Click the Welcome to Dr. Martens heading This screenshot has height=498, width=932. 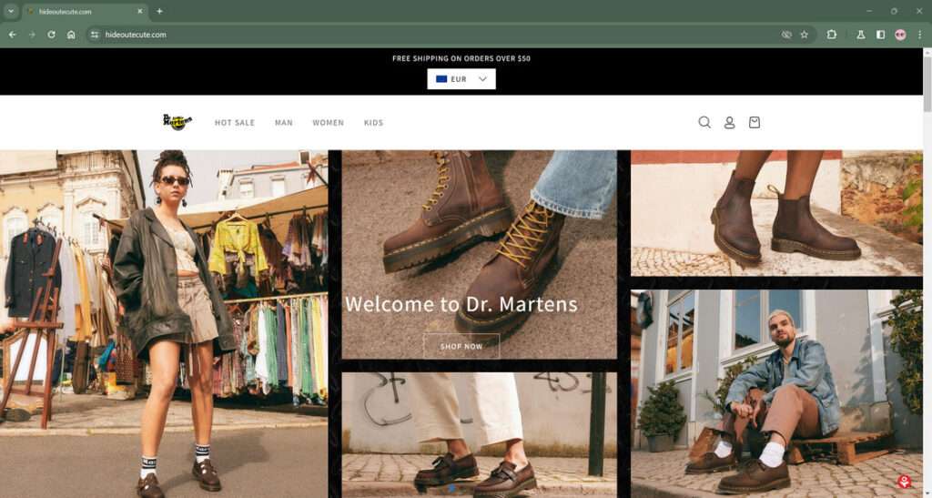pos(461,304)
